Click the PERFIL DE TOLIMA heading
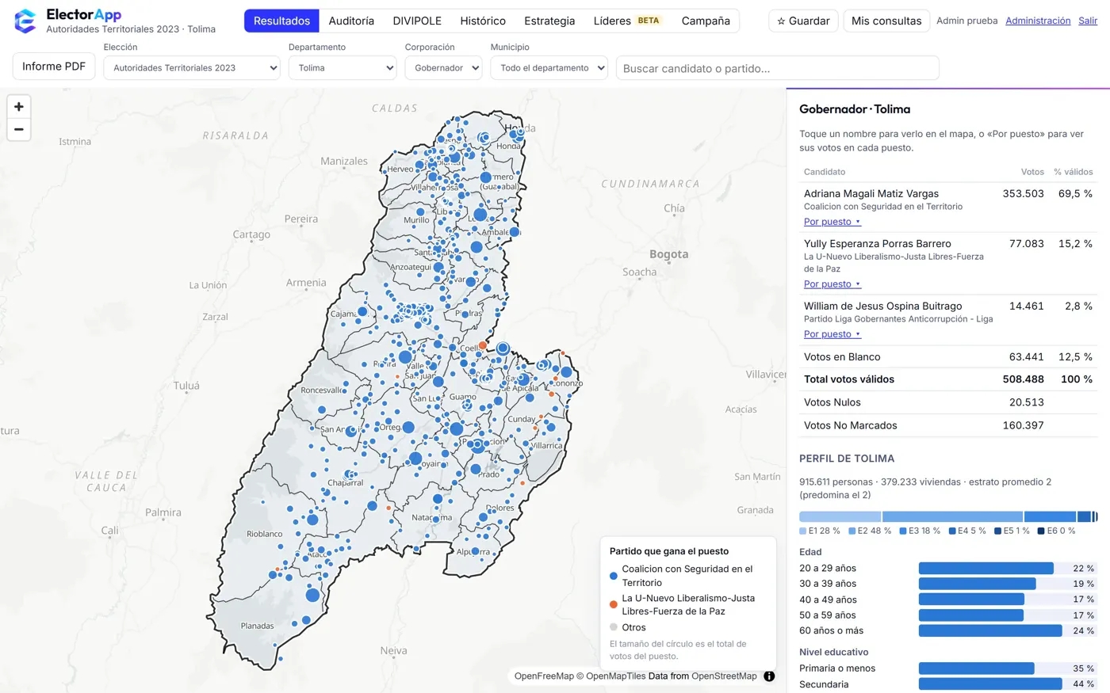Viewport: 1110px width, 693px height. pos(847,459)
